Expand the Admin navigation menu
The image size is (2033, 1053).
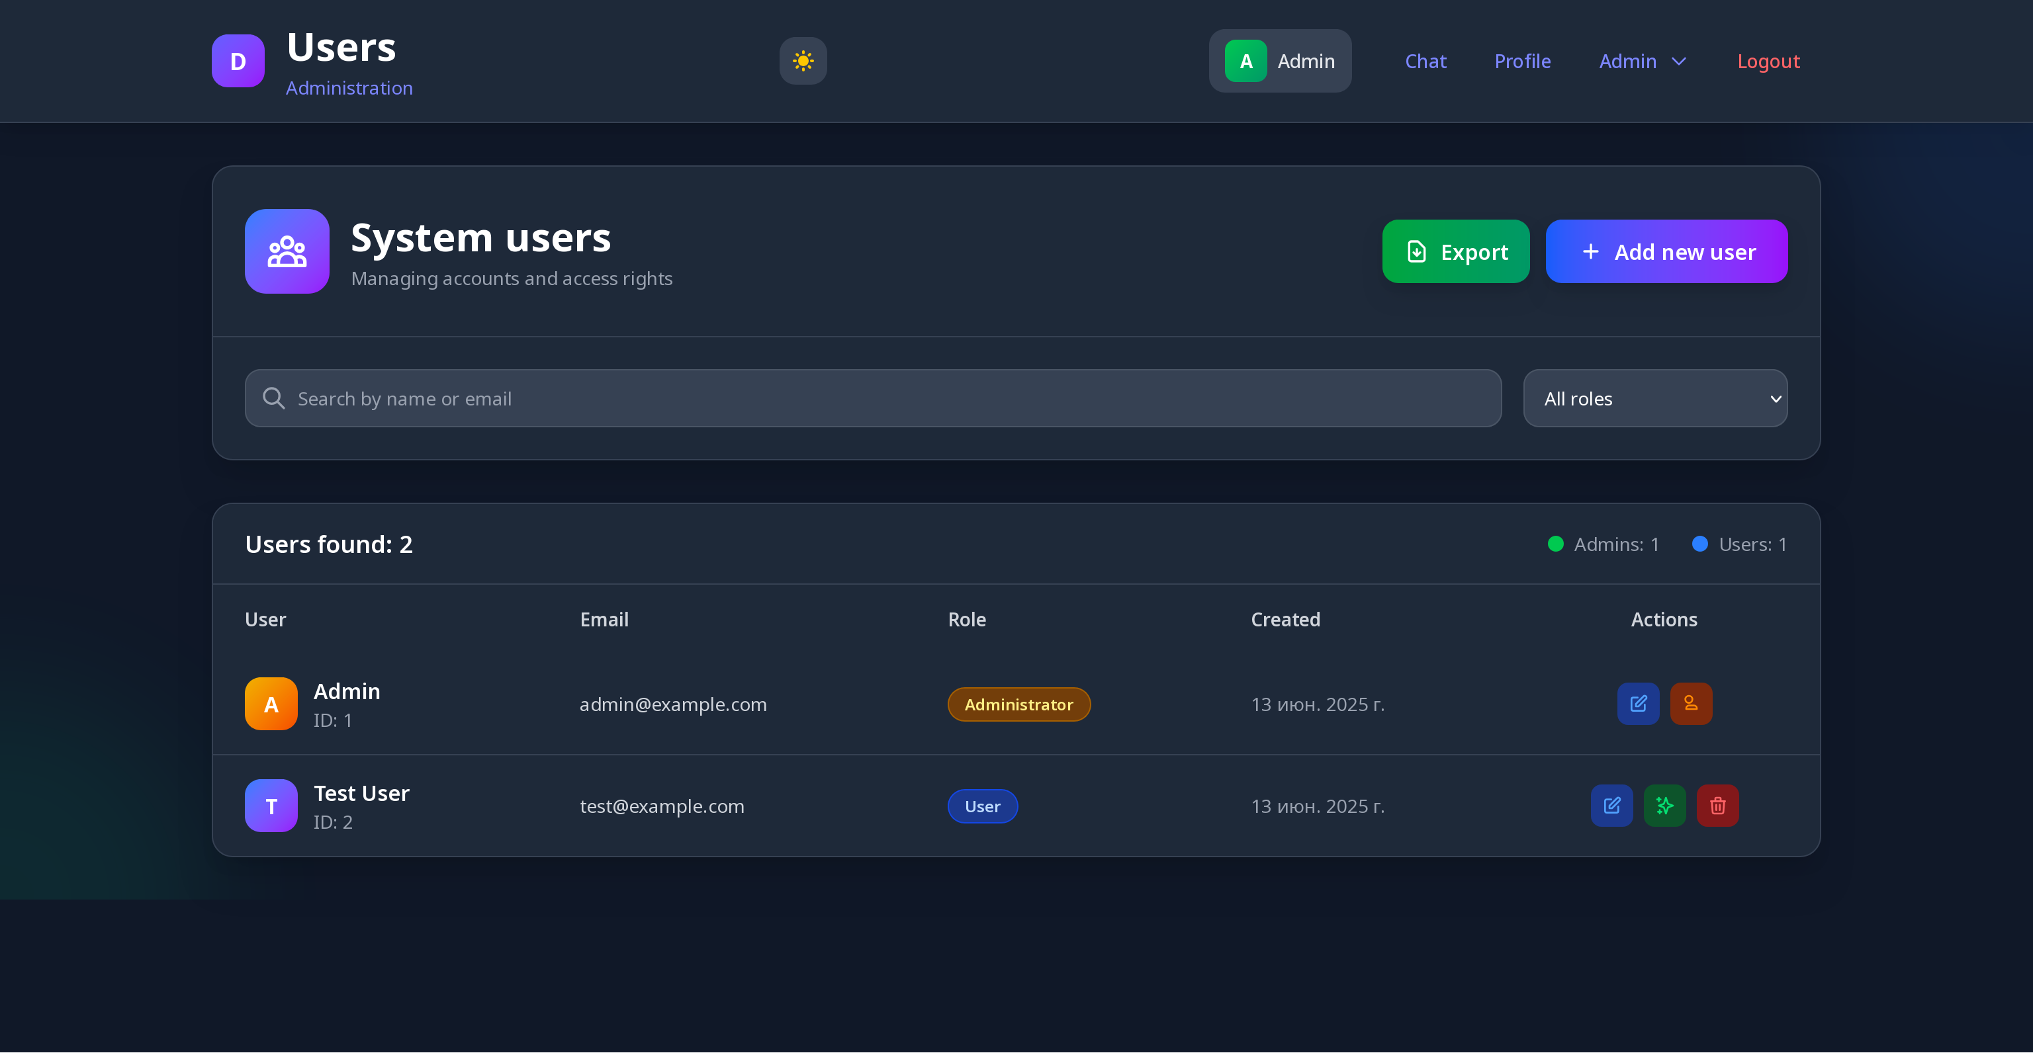1643,61
